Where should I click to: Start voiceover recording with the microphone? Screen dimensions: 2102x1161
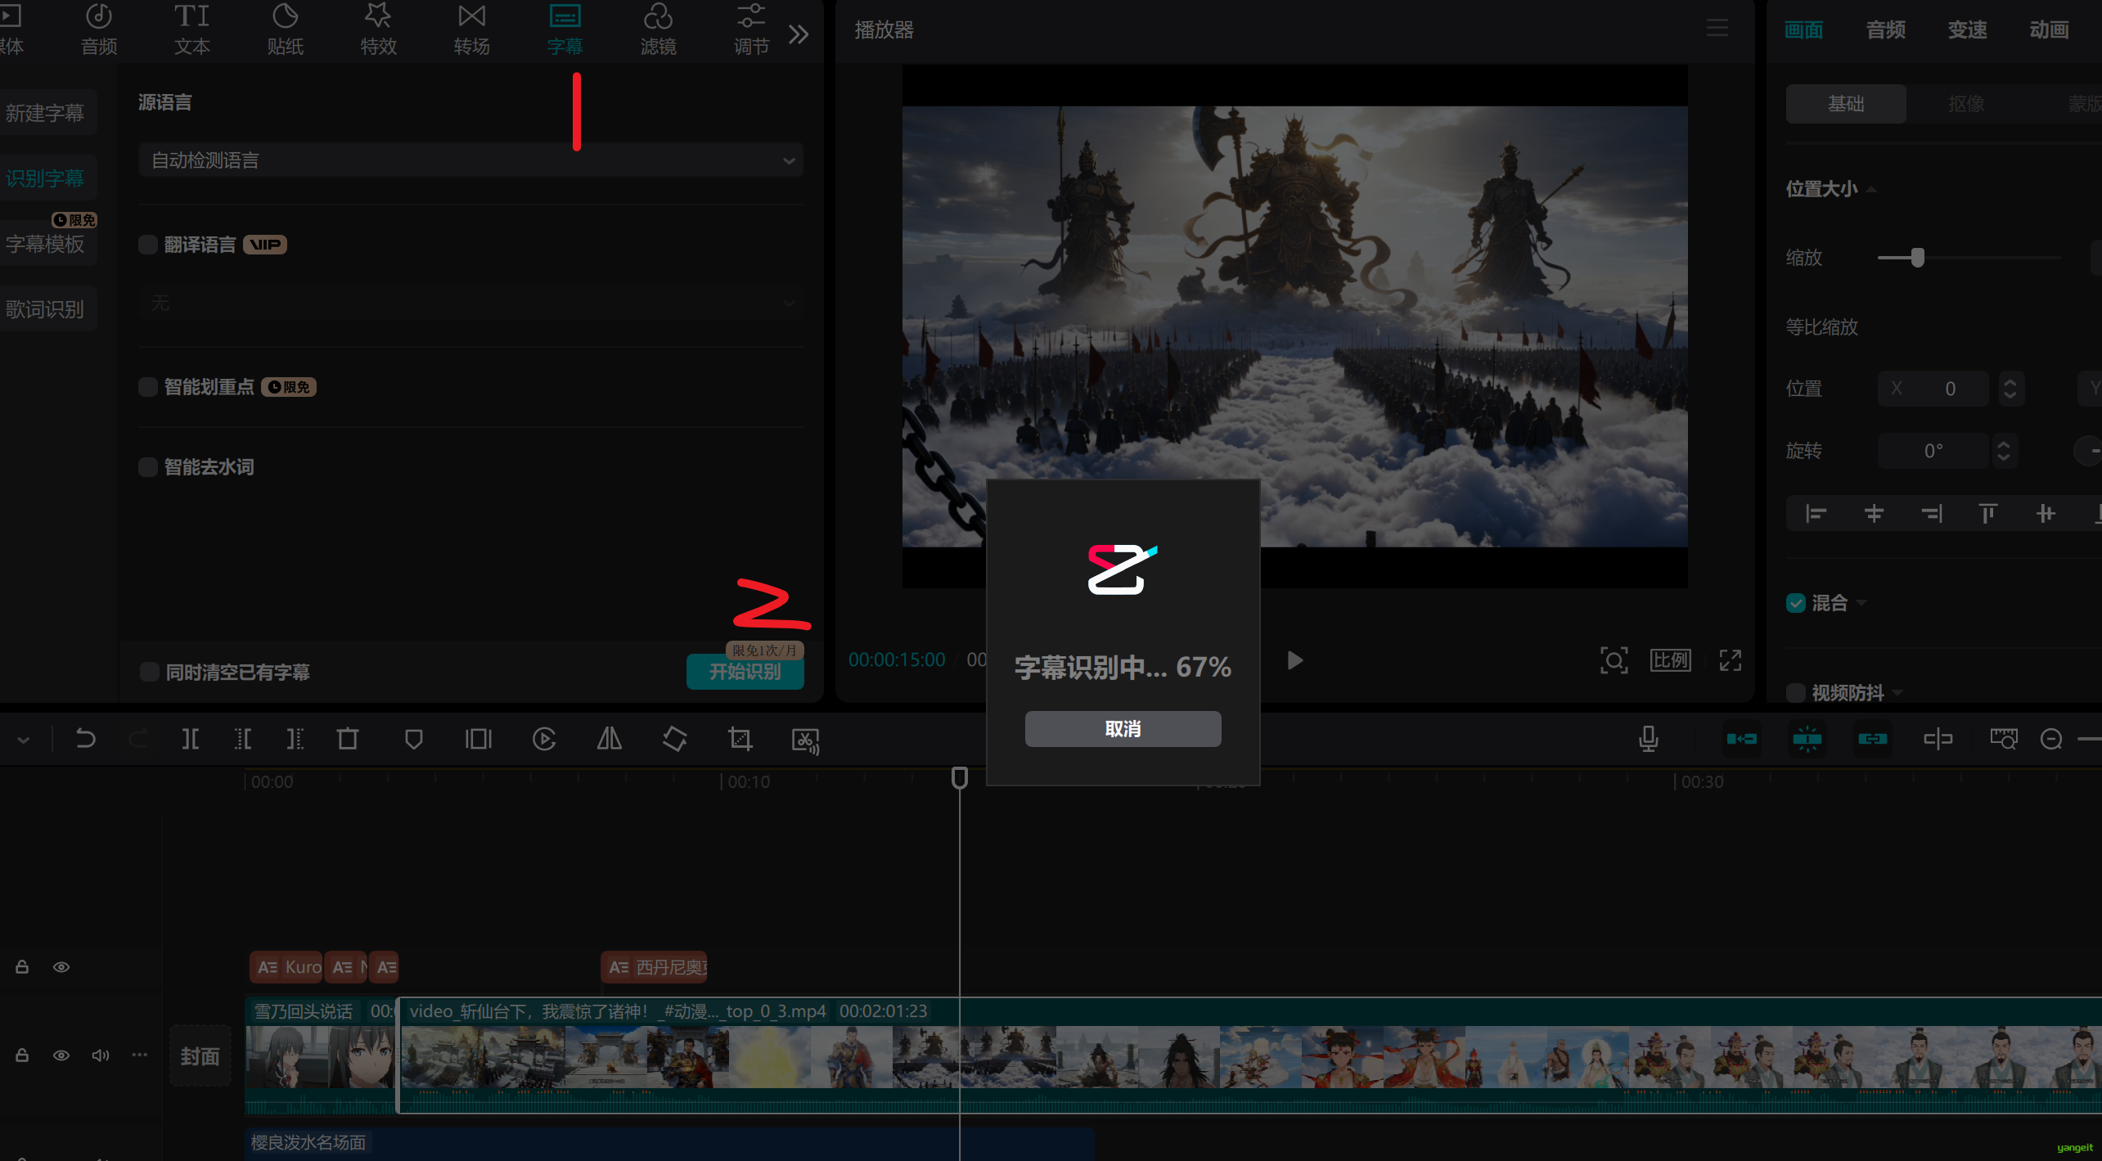(x=1649, y=740)
